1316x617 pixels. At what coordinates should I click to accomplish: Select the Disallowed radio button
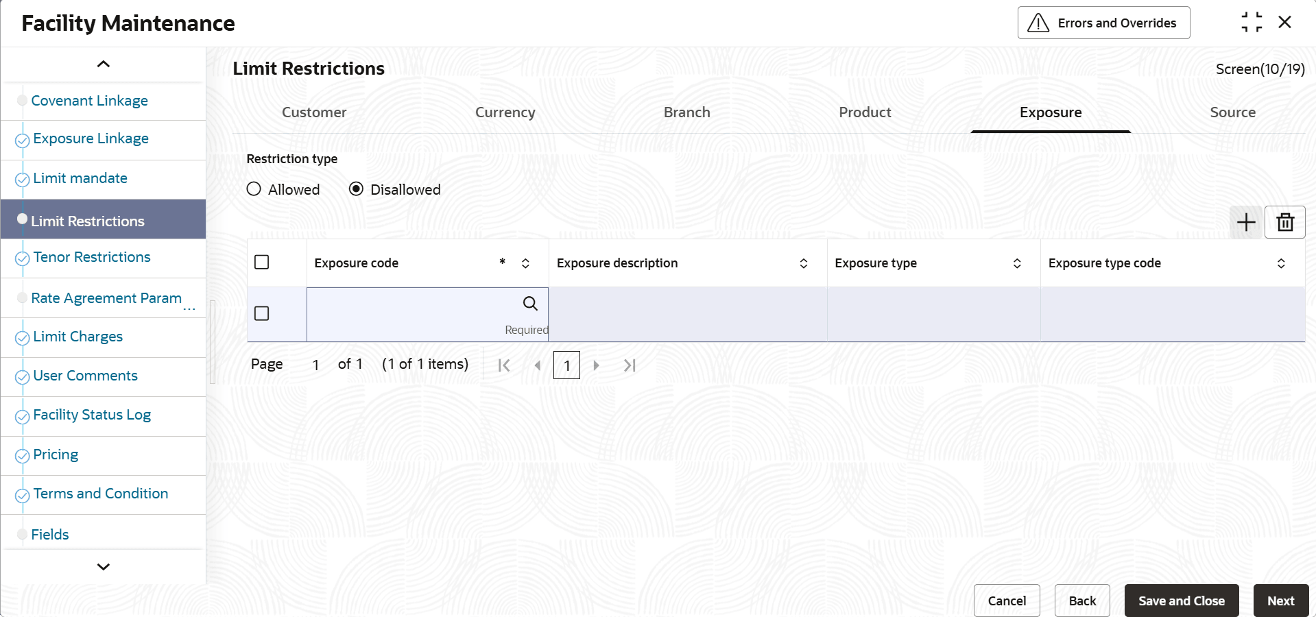(356, 189)
